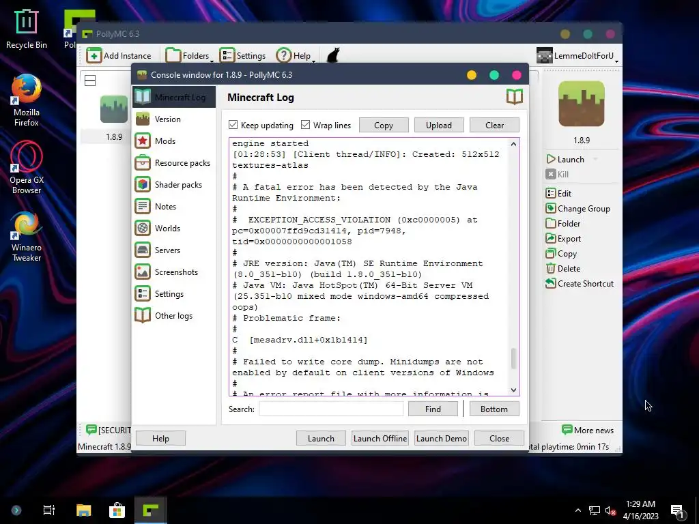This screenshot has height=524, width=699.
Task: Click the Minecraft Log book icon in sidebar
Action: (x=143, y=97)
